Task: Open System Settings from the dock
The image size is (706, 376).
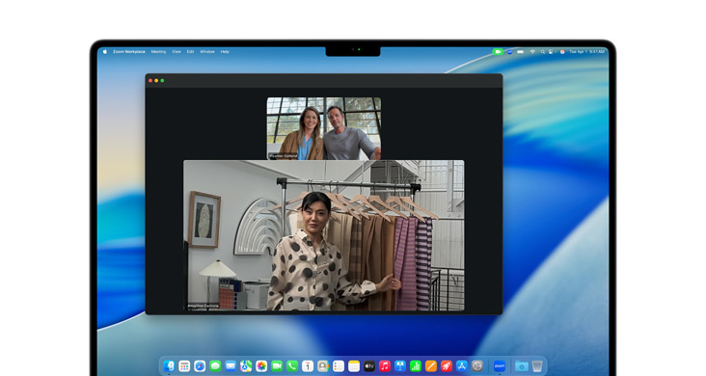Action: point(477,366)
